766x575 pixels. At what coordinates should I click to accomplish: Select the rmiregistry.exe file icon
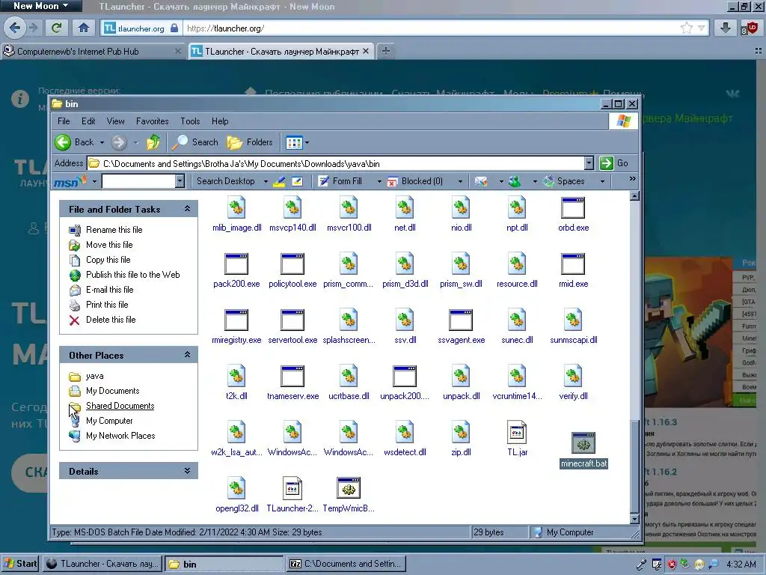[236, 320]
